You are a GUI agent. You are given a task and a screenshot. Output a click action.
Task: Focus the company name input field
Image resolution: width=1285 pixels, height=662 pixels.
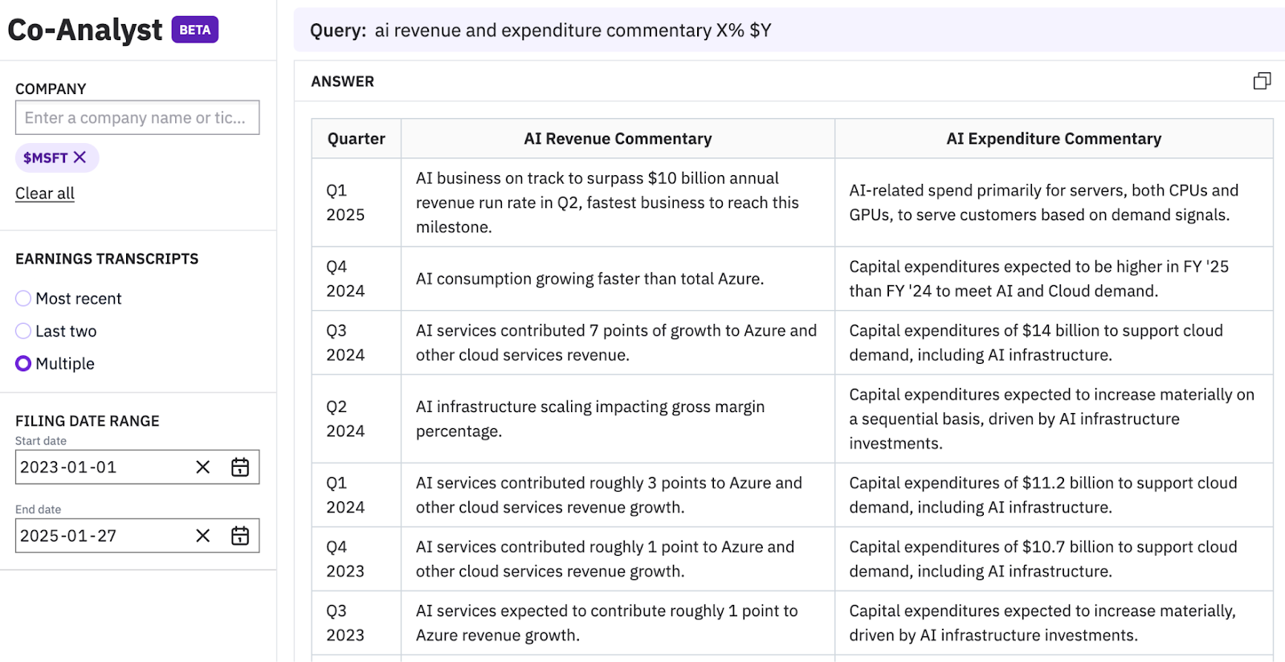click(137, 118)
